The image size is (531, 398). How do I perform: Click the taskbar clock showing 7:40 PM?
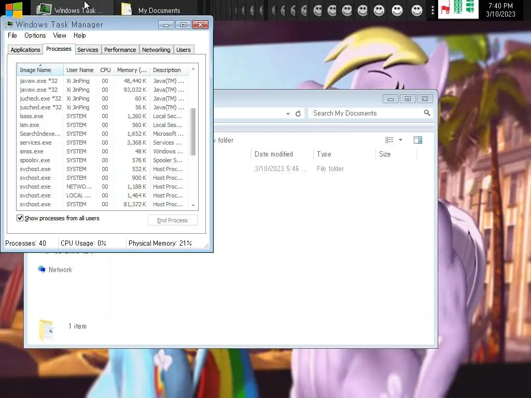point(500,10)
